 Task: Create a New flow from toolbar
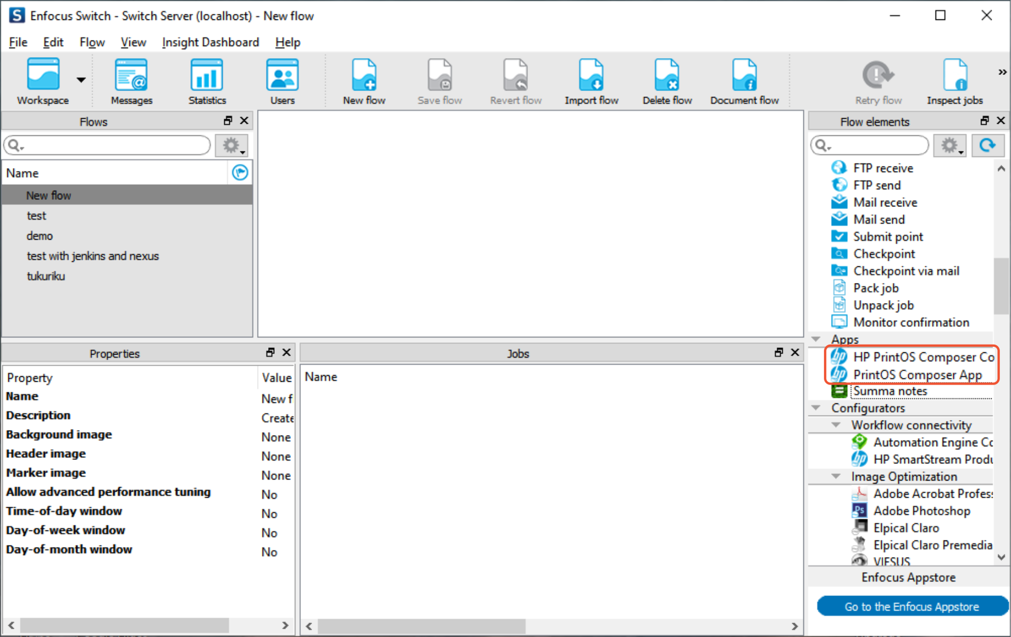pyautogui.click(x=364, y=81)
